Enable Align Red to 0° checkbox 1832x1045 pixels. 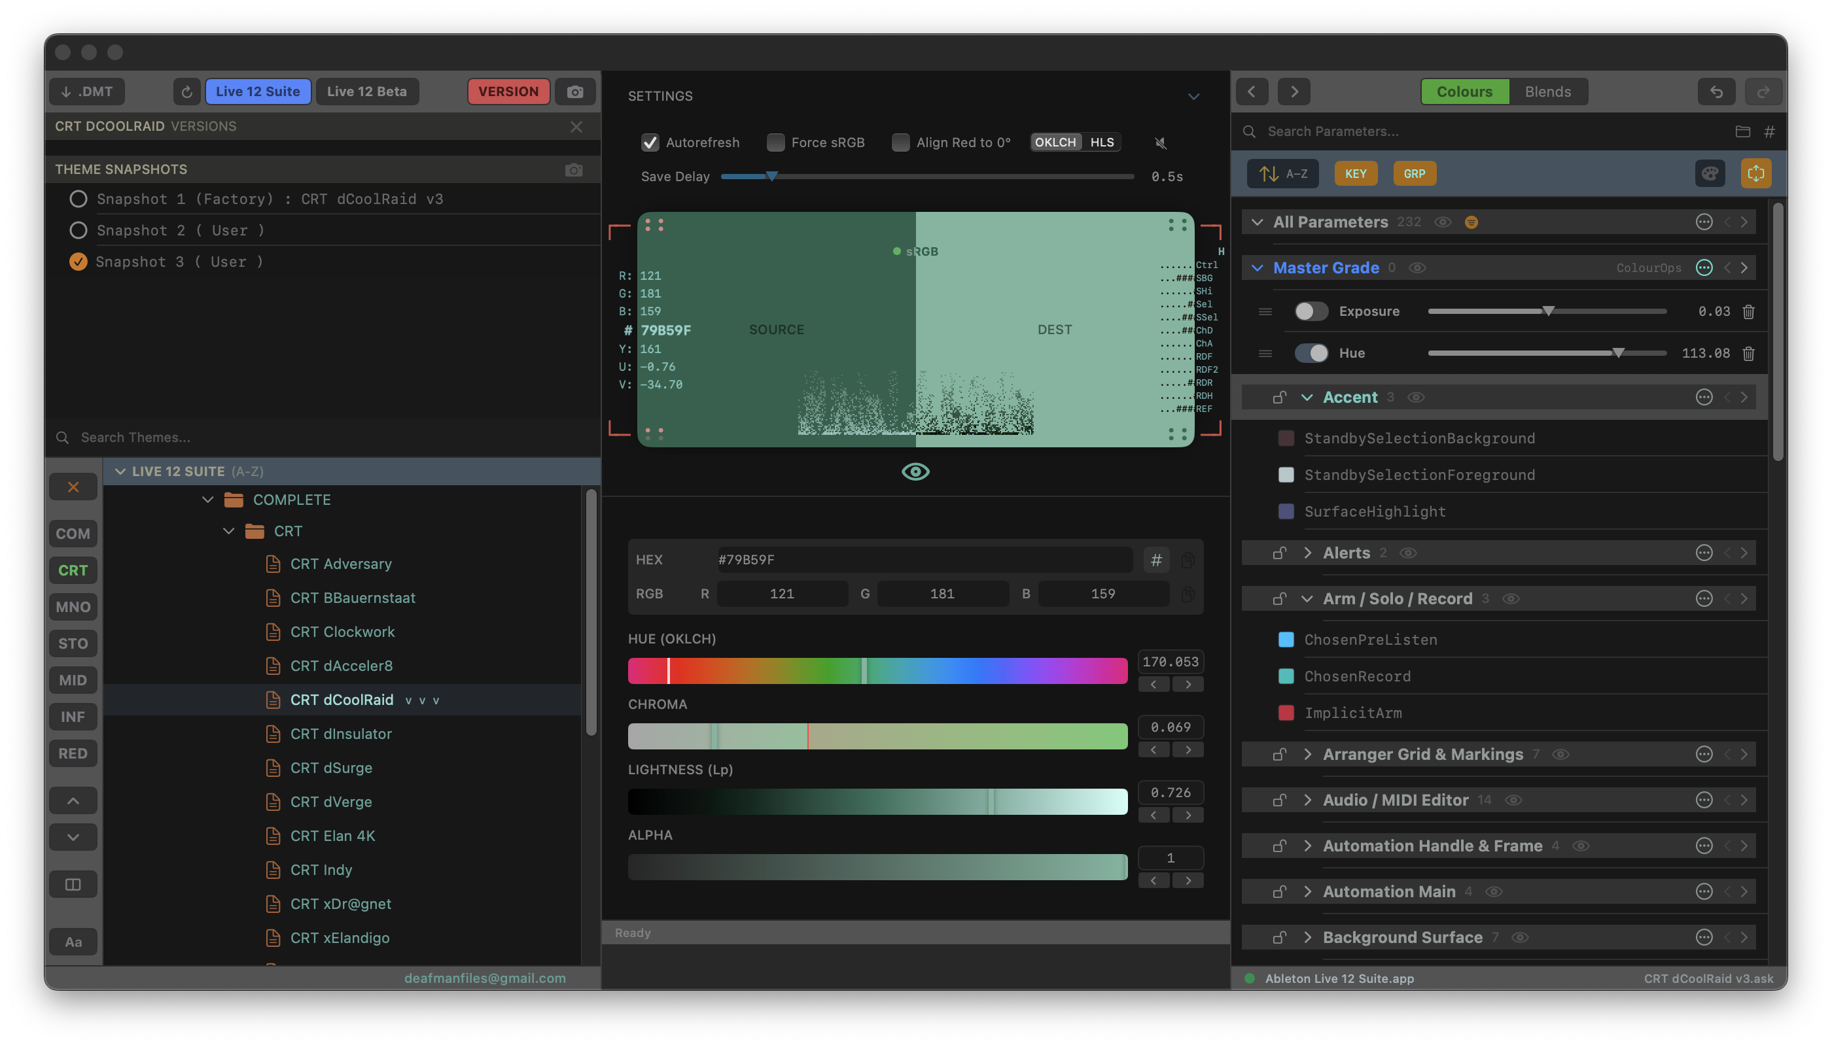pos(900,143)
